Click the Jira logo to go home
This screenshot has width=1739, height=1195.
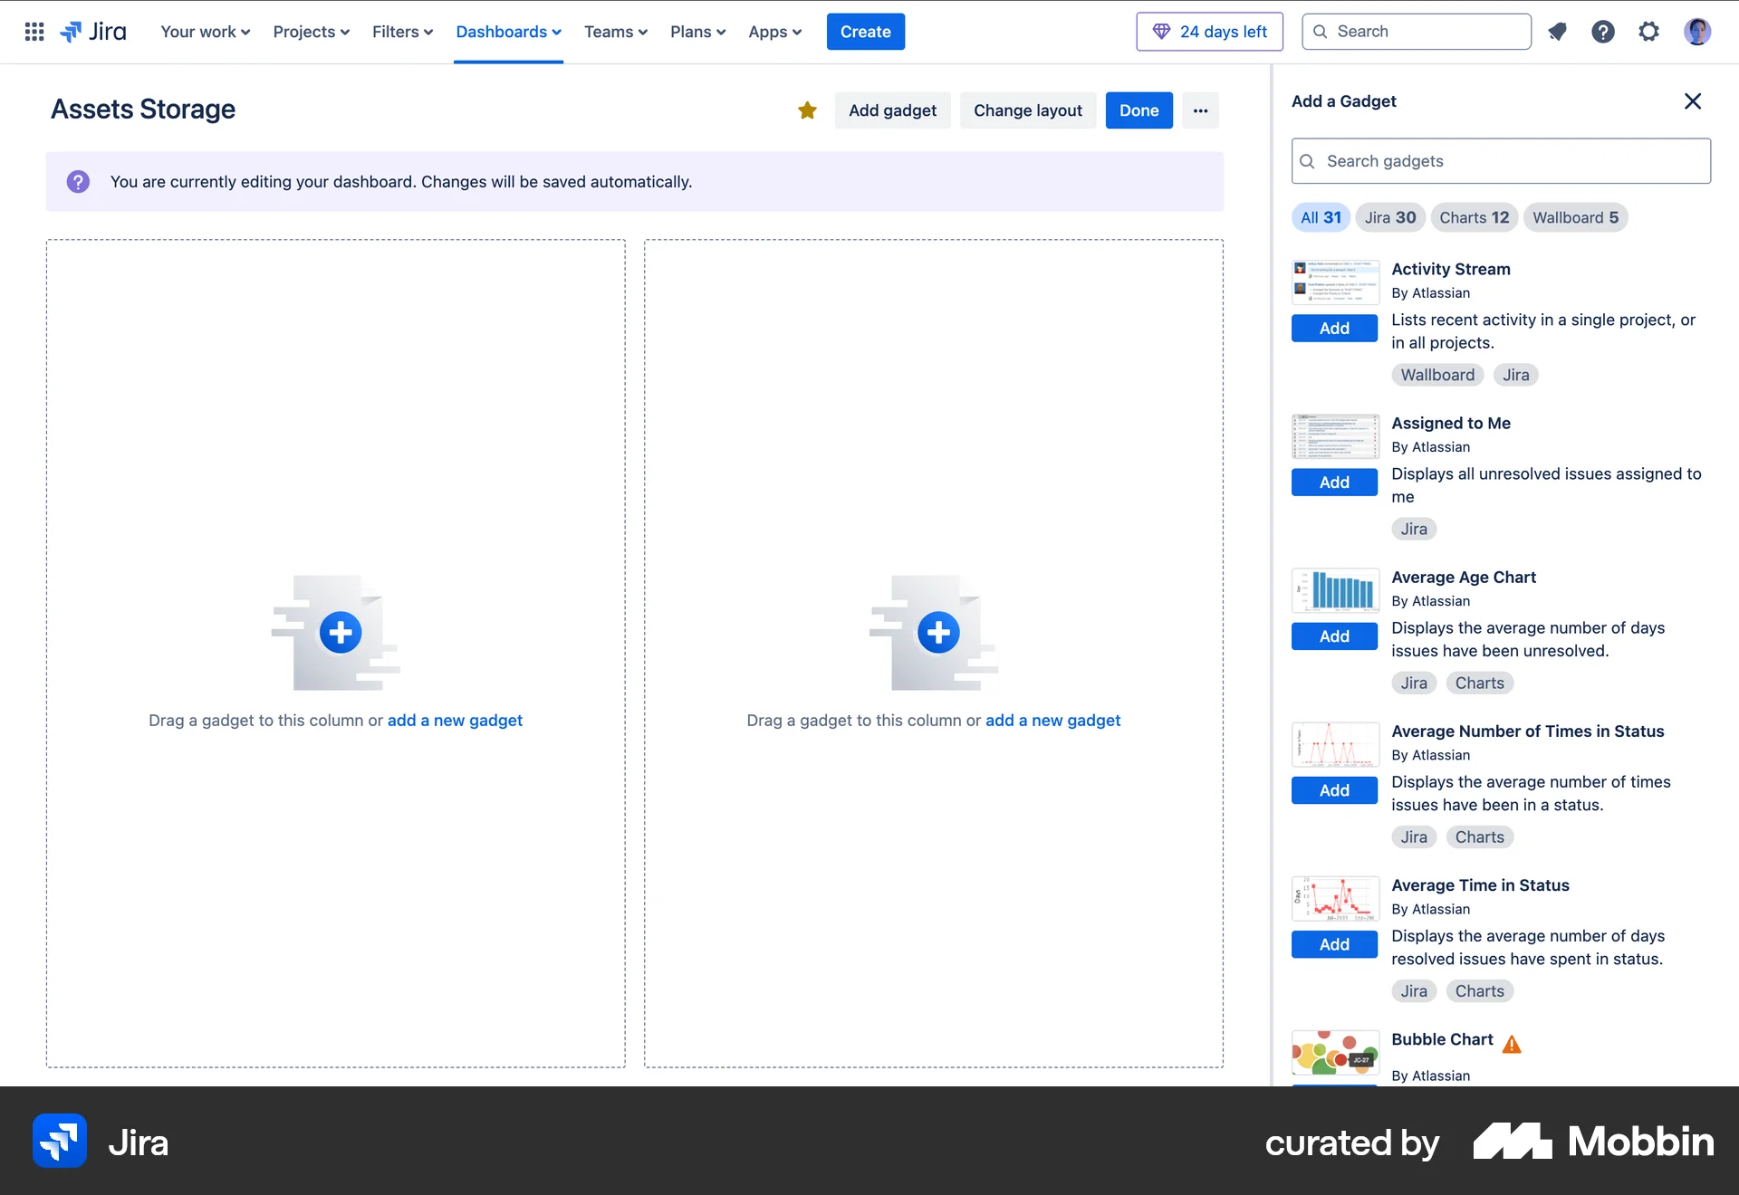pos(92,31)
